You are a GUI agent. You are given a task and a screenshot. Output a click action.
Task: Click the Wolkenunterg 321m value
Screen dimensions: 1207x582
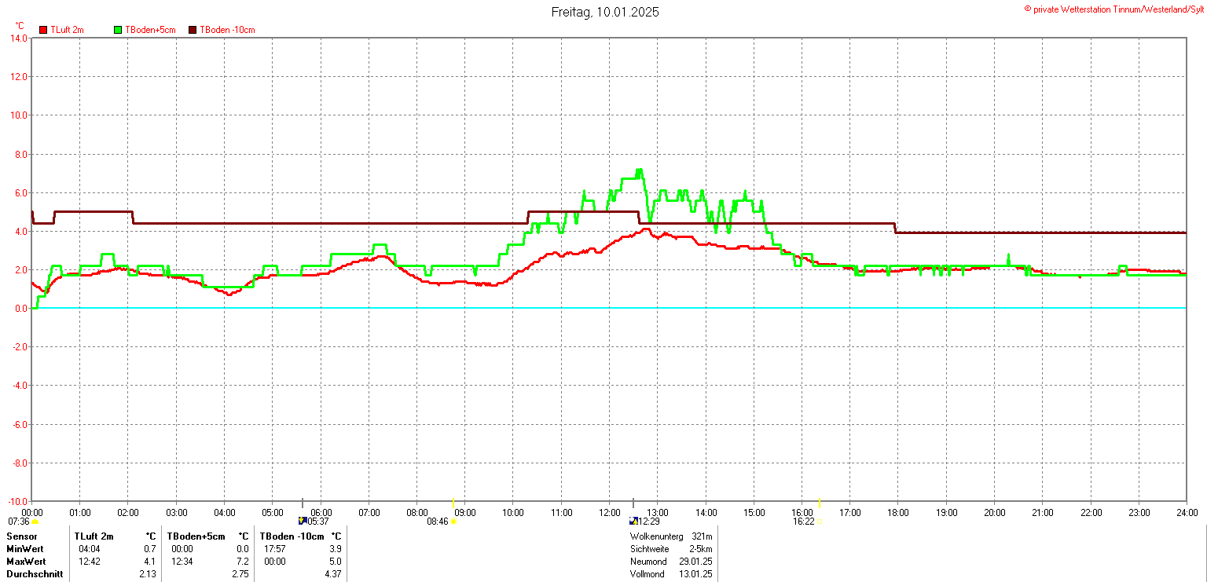tap(702, 536)
